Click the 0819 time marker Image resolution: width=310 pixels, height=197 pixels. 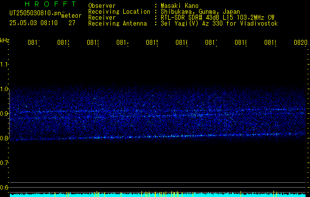tap(270, 43)
